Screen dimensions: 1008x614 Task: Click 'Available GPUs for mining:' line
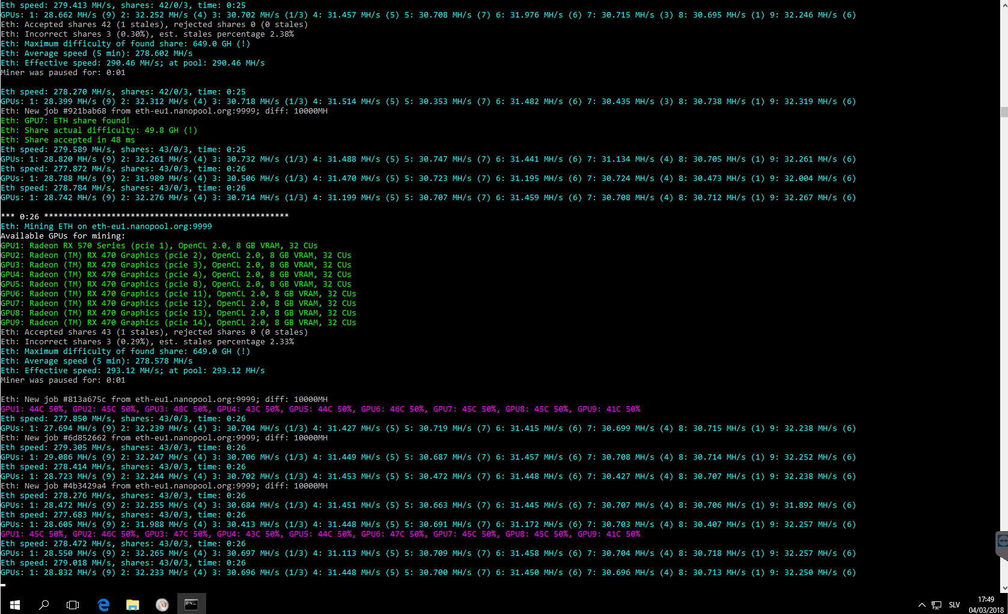coord(63,236)
